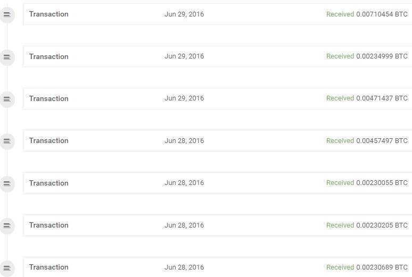
Task: Open the transaction row receiving 0.00234999 BTC
Action: click(218, 56)
